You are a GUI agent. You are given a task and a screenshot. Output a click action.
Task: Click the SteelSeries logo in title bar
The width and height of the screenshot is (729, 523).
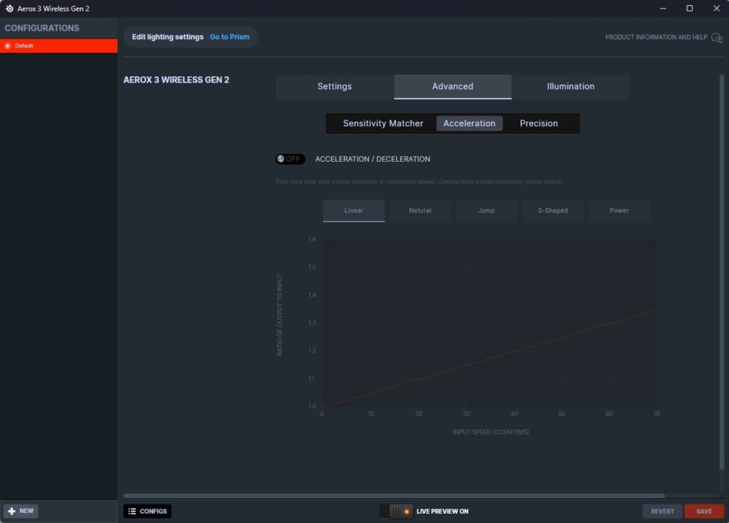click(x=9, y=9)
